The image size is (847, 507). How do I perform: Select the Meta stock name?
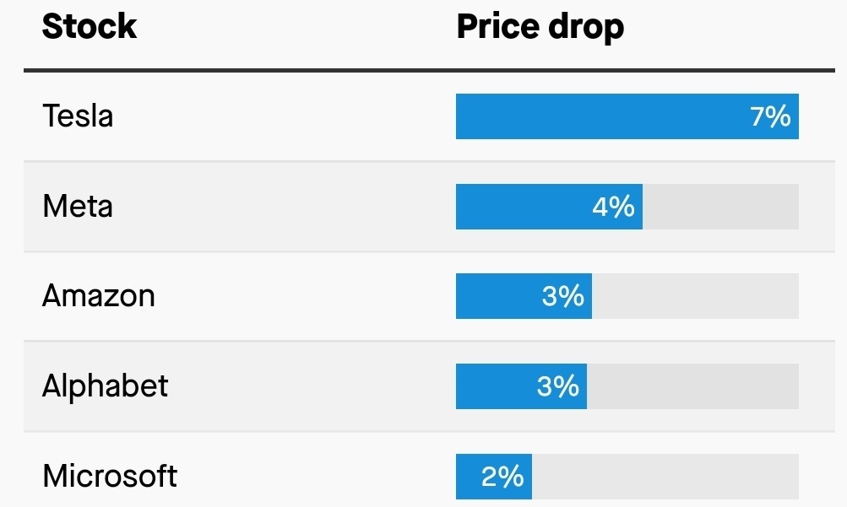78,206
